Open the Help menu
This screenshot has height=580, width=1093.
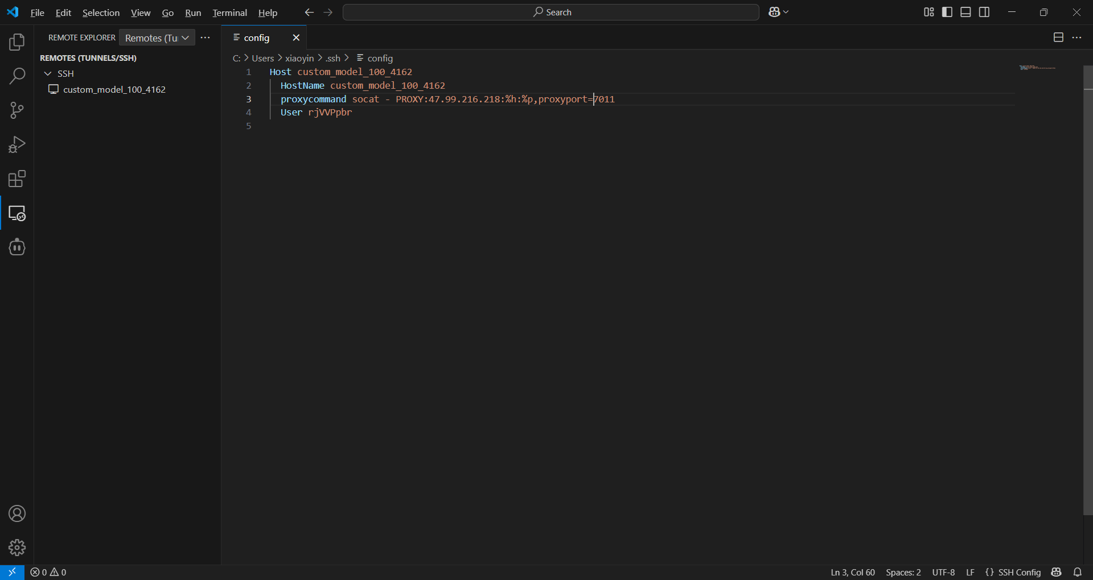pos(268,13)
